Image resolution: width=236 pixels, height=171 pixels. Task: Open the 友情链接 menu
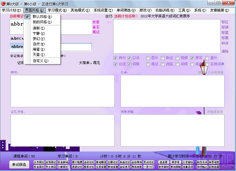pos(220,10)
